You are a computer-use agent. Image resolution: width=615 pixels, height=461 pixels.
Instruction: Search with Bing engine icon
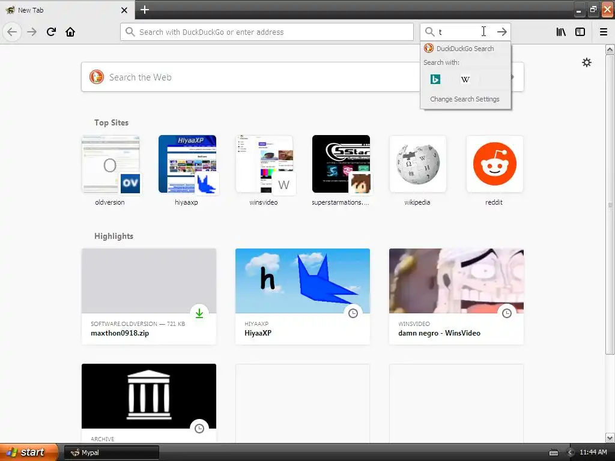click(435, 79)
